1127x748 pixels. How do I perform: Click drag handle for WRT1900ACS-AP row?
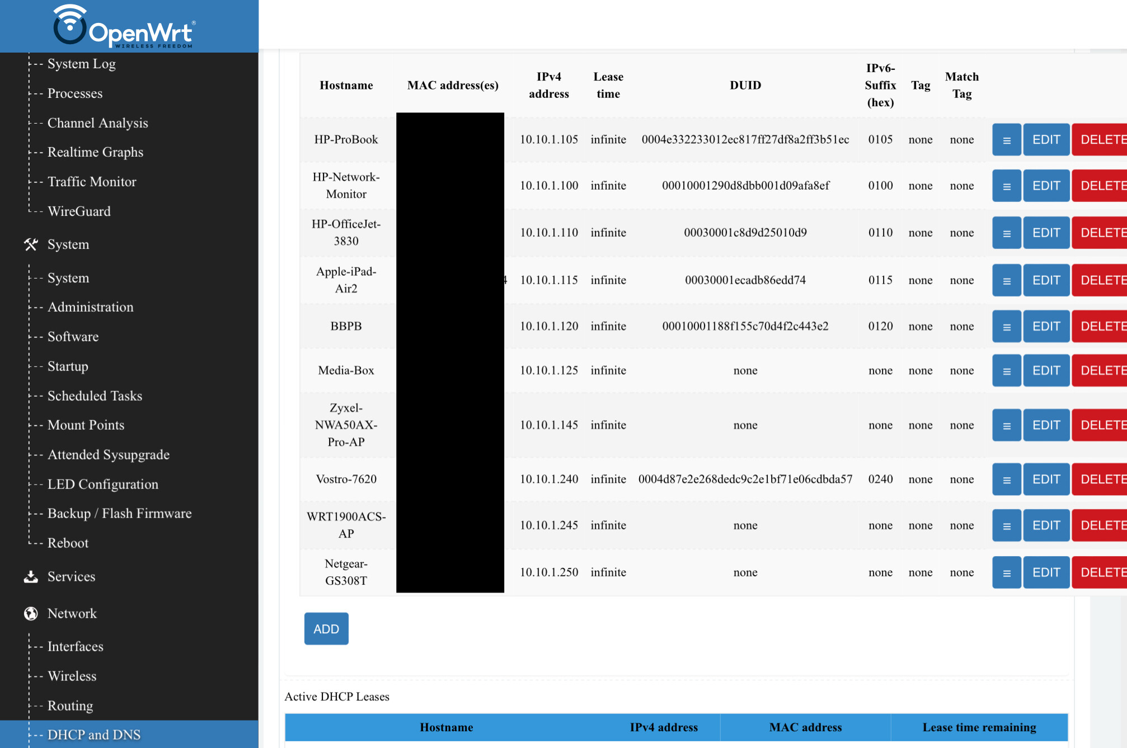click(1007, 525)
